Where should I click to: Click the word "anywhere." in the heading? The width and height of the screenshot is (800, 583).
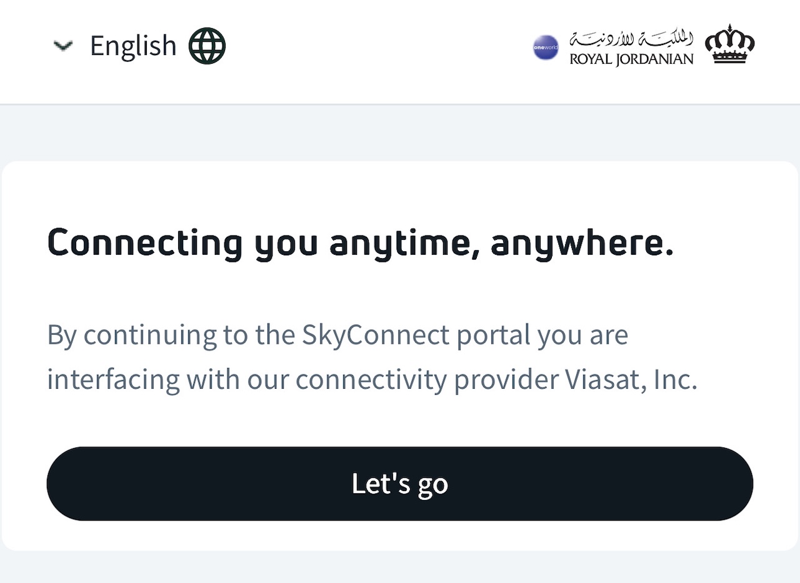(582, 243)
